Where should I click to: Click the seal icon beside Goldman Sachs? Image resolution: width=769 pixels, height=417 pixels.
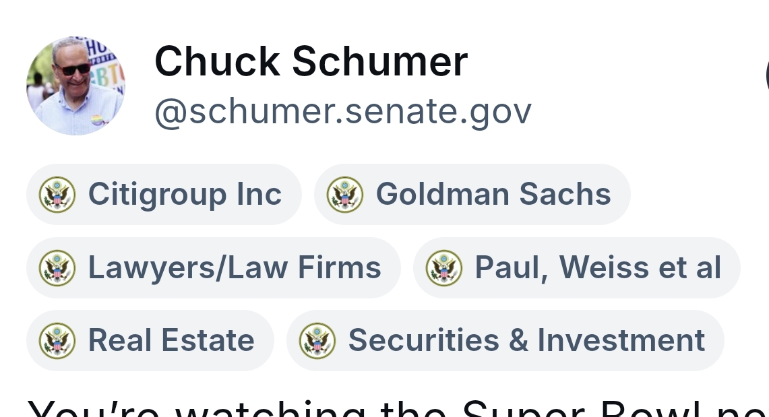tap(345, 195)
